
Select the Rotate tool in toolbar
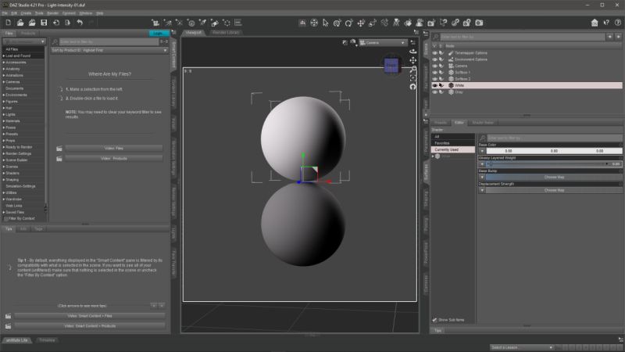click(348, 23)
